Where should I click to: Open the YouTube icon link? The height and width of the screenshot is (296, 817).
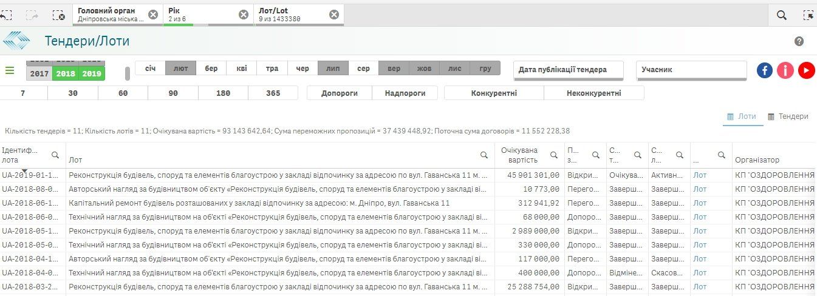pyautogui.click(x=806, y=70)
